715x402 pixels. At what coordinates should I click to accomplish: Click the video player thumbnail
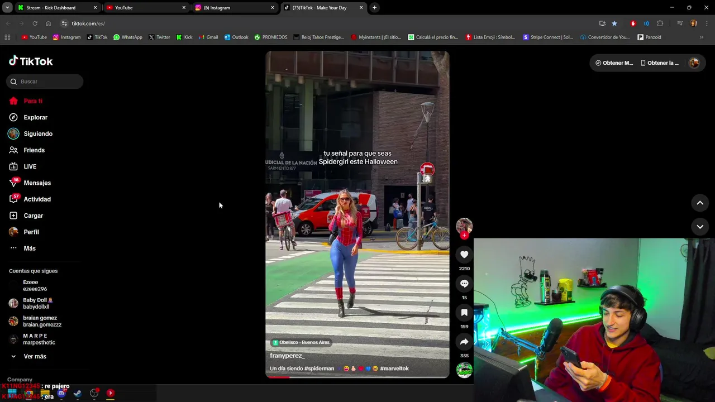357,214
